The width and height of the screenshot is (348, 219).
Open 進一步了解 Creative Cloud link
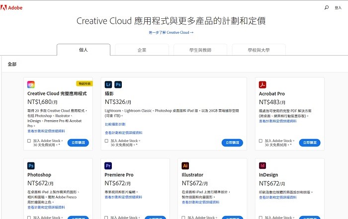171,32
